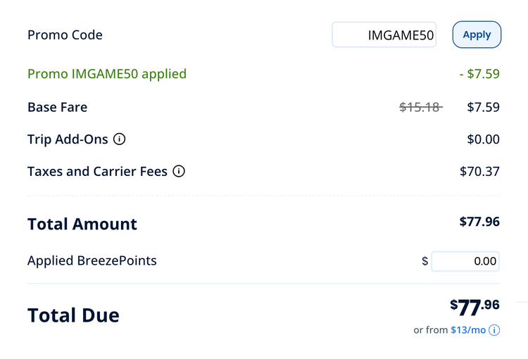Select the Promo Code label text
The height and width of the screenshot is (359, 528).
click(x=65, y=35)
